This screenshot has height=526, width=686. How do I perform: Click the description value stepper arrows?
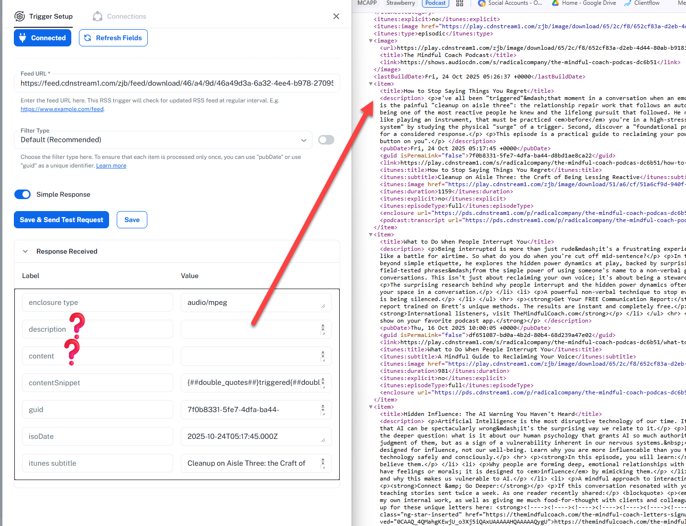[323, 329]
